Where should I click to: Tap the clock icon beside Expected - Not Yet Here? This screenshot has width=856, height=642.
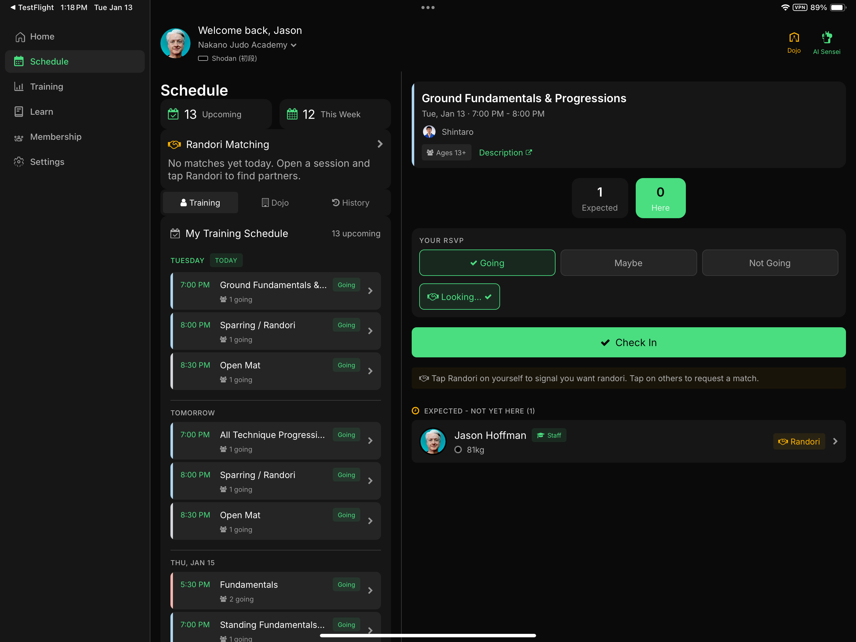(x=415, y=411)
